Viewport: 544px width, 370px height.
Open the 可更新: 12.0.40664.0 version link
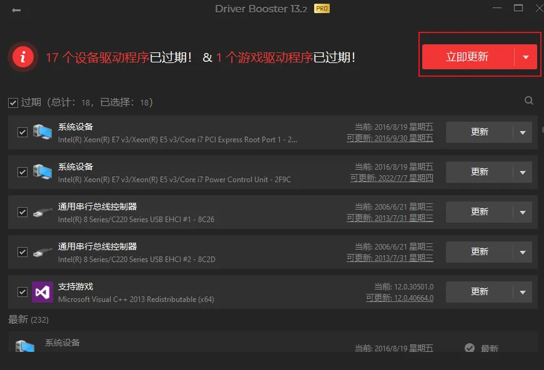pos(400,298)
